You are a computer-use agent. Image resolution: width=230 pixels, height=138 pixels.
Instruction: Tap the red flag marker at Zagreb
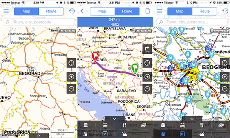(x=95, y=57)
